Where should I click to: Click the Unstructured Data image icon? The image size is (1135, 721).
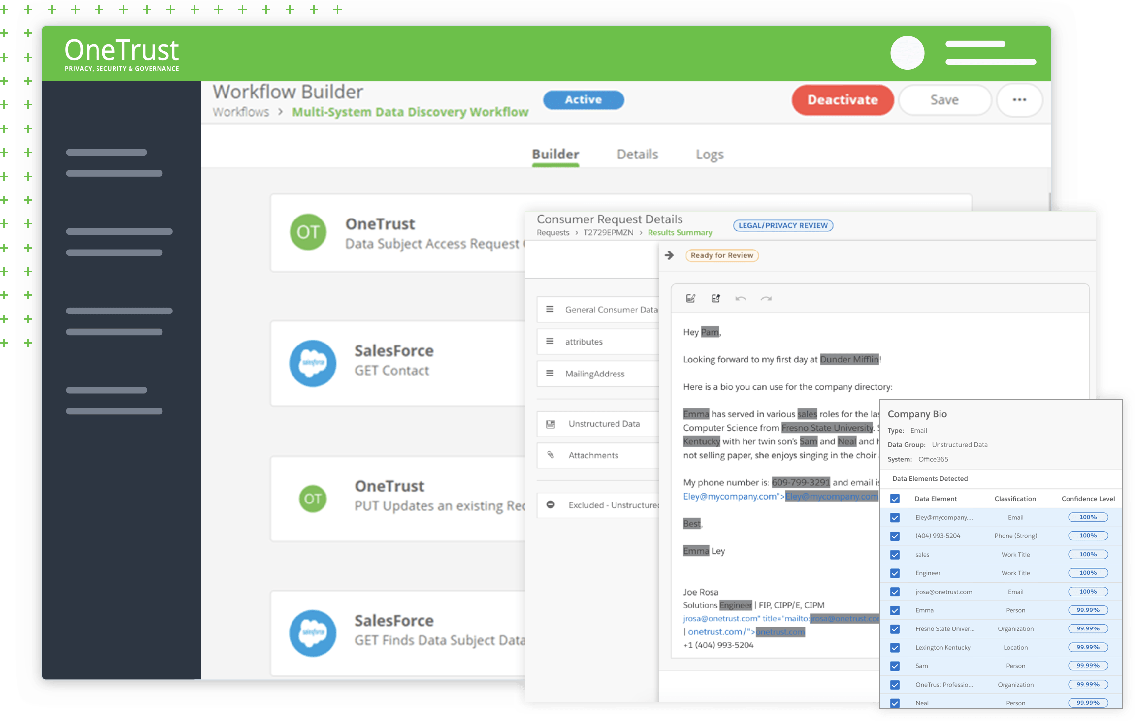[x=551, y=424]
